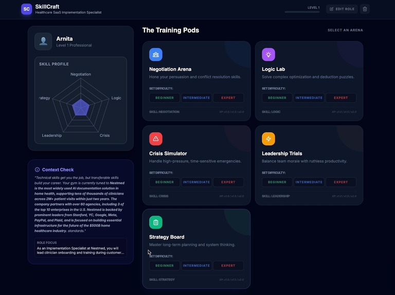Click the Leadership Trials lightning icon
This screenshot has width=395, height=295.
(x=268, y=138)
